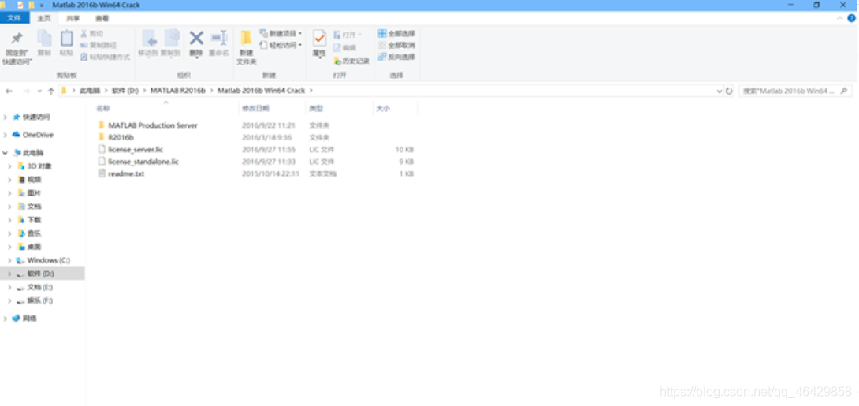The height and width of the screenshot is (406, 859).
Task: Select the MATLAB Production Server folder
Action: point(153,125)
